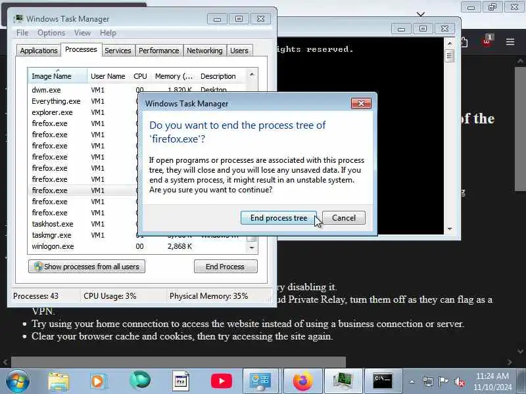Select Everything.exe process row

(84, 101)
